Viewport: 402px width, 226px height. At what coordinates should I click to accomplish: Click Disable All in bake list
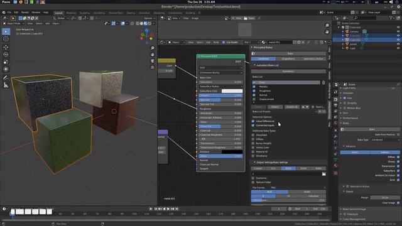coord(291,107)
